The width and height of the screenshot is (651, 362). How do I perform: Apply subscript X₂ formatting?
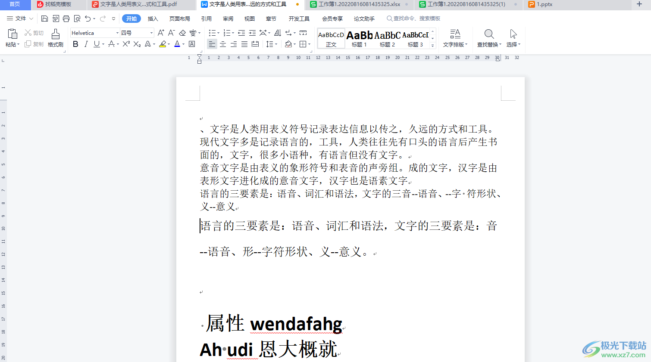click(137, 44)
